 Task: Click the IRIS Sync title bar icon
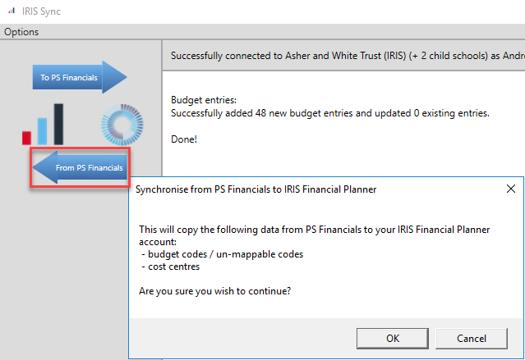tap(11, 11)
